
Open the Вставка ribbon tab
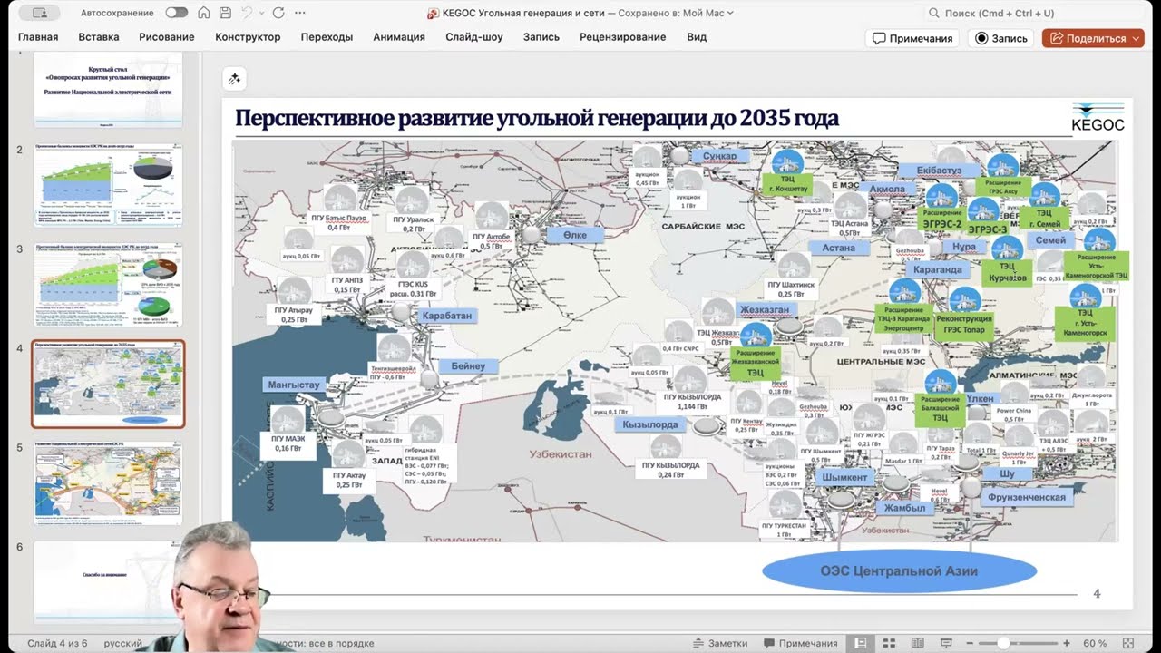[99, 37]
